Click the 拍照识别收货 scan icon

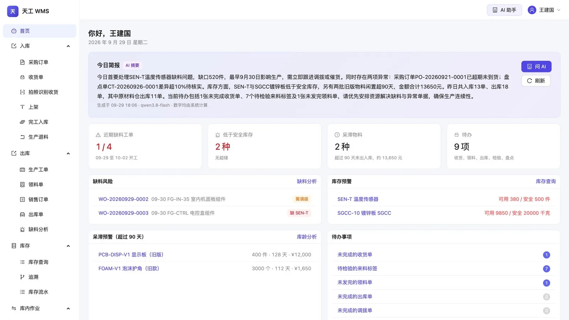(22, 92)
